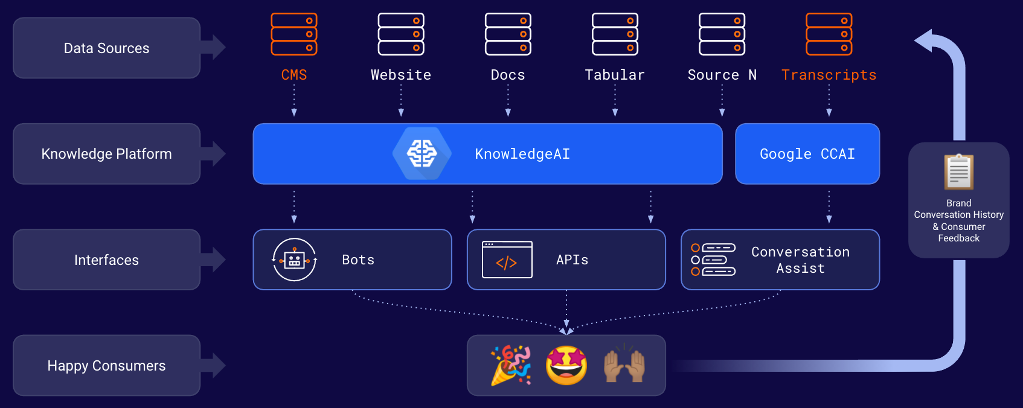Select the Knowledge Platform label box

click(107, 154)
